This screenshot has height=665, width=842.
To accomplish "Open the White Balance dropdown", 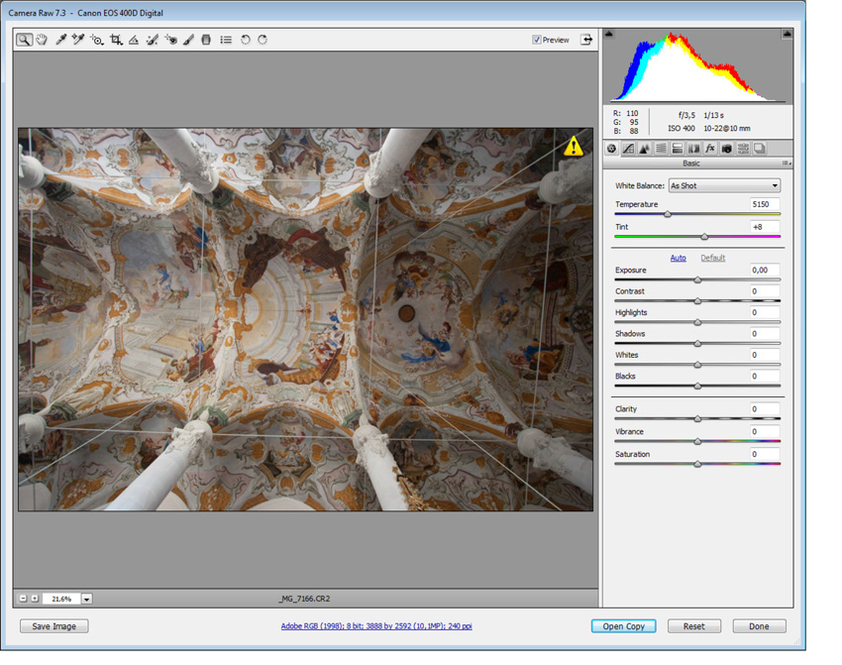I will pyautogui.click(x=724, y=185).
